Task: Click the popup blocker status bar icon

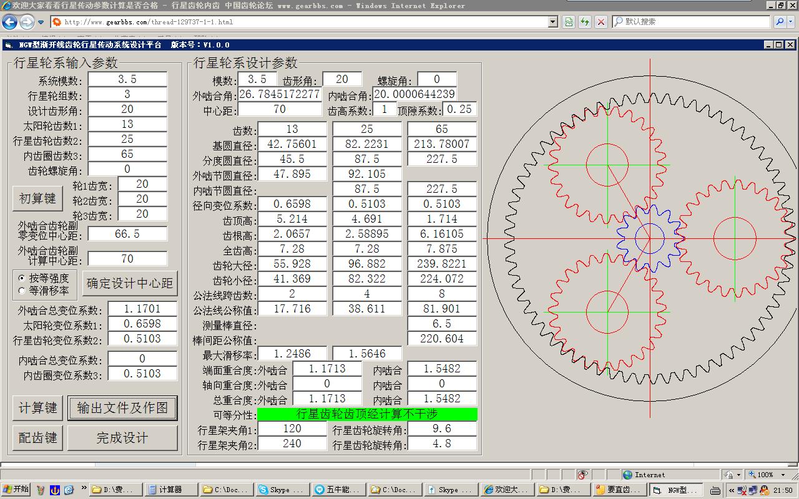Action: click(583, 475)
